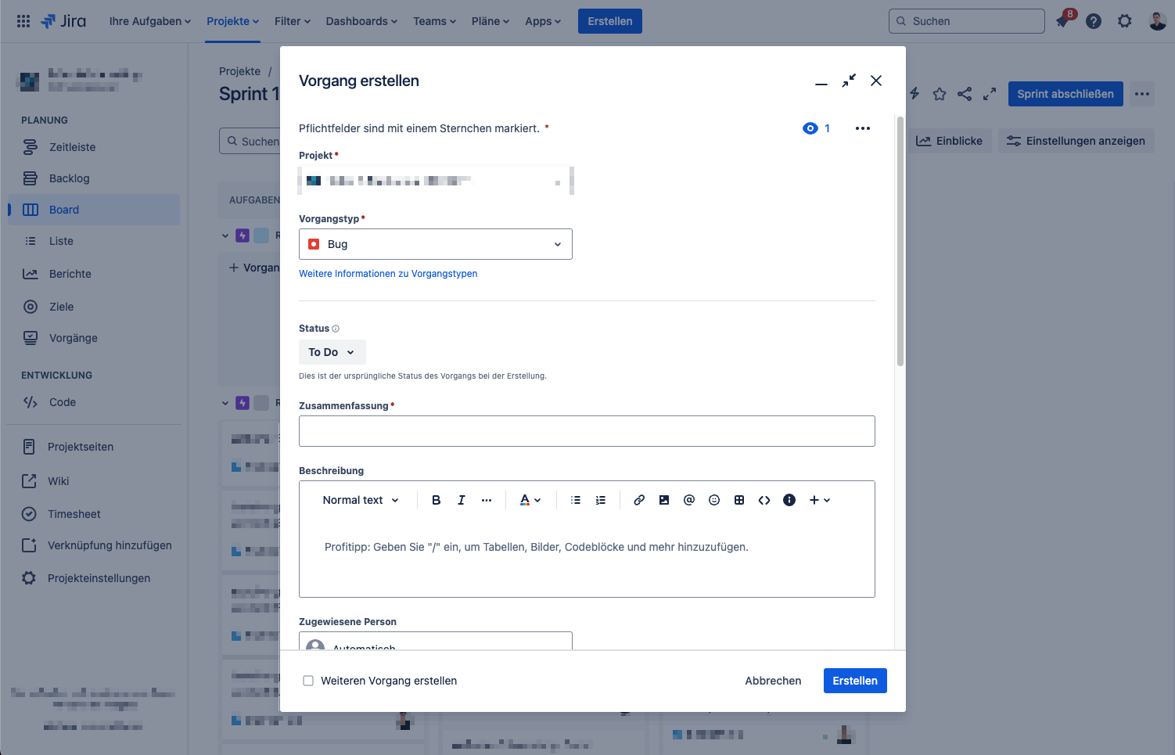
Task: Click Verknüpfung hinzufügen in sidebar
Action: tap(94, 545)
